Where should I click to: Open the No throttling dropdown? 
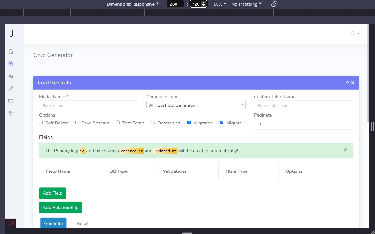click(246, 4)
